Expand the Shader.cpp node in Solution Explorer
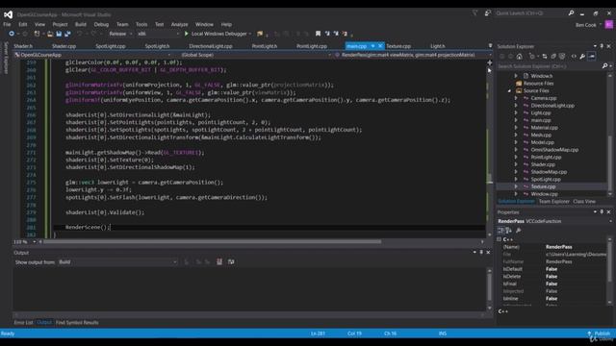The image size is (616, 346). 516,164
